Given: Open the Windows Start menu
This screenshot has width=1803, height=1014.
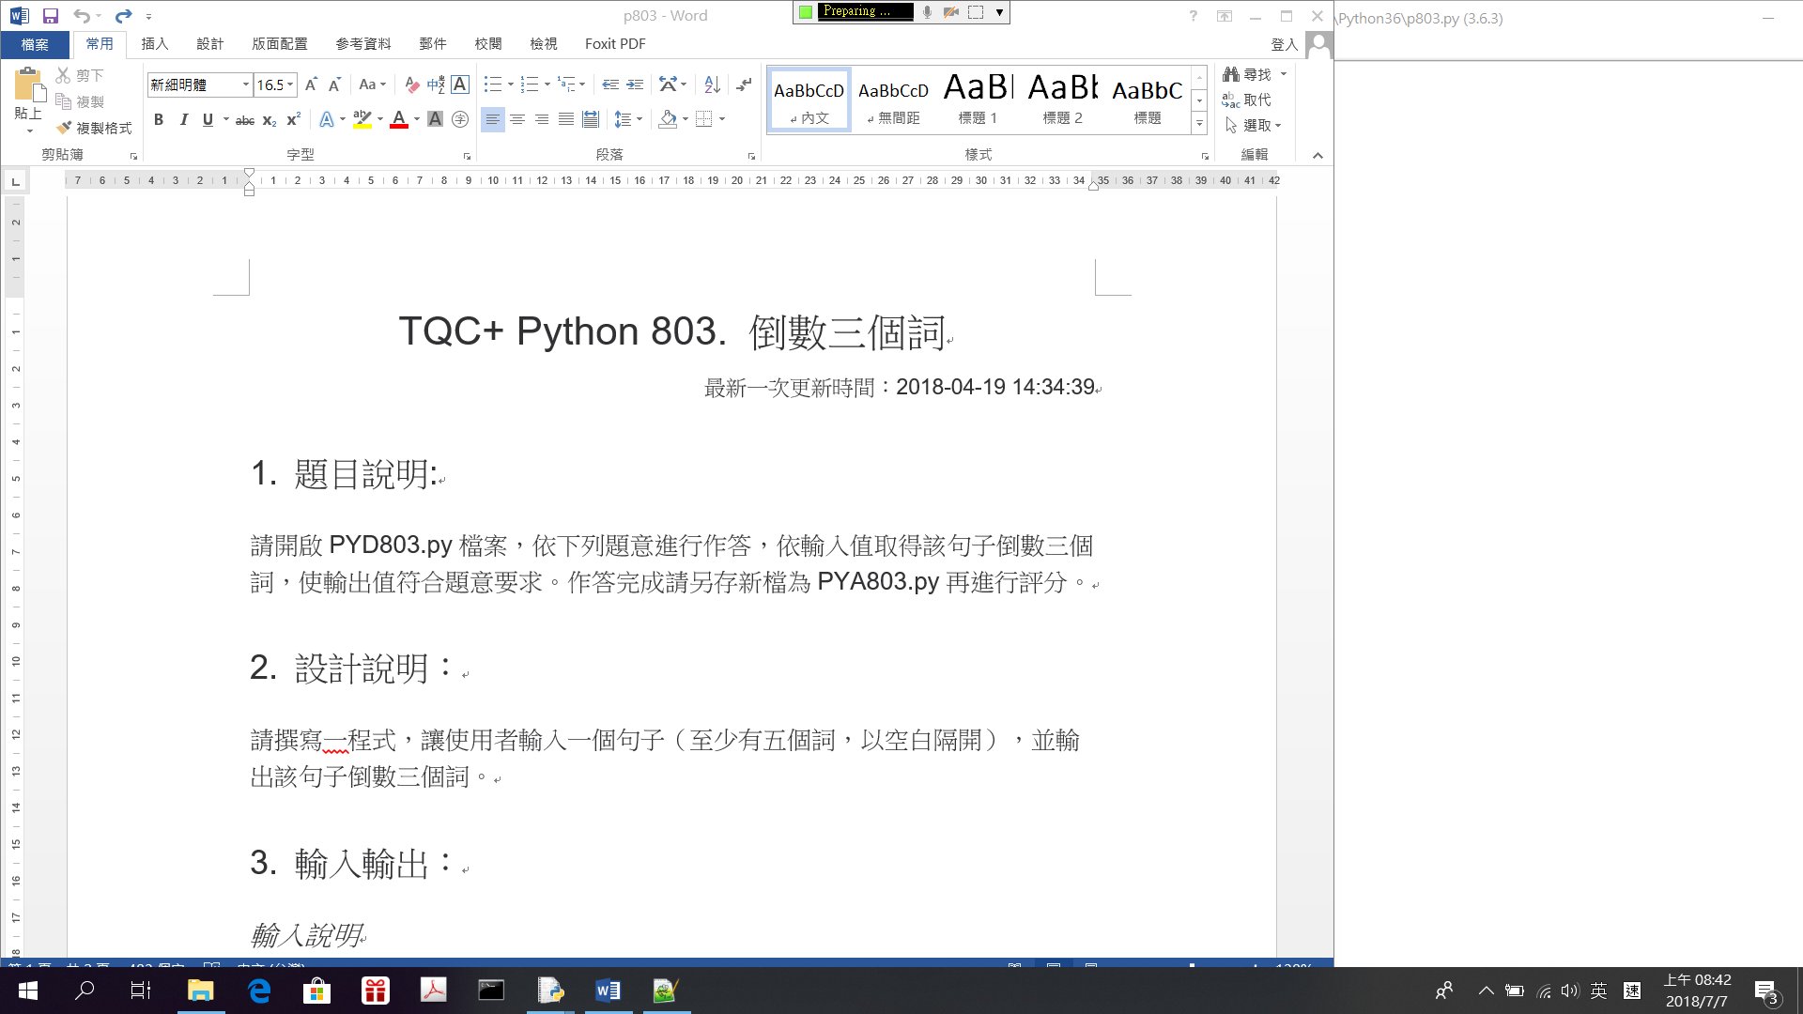Looking at the screenshot, I should point(27,991).
